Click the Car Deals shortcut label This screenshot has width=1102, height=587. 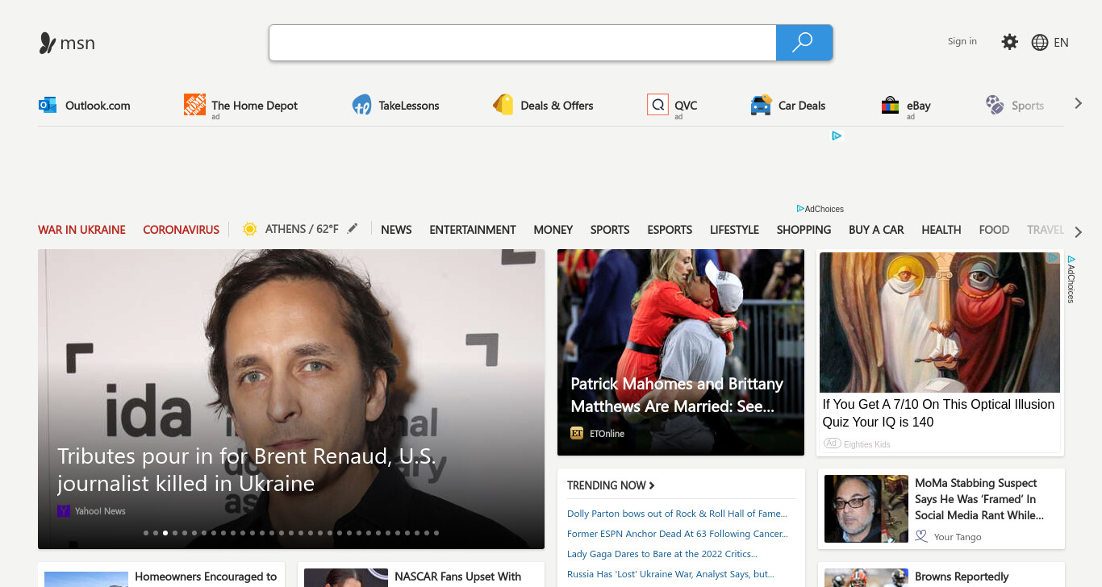(802, 106)
